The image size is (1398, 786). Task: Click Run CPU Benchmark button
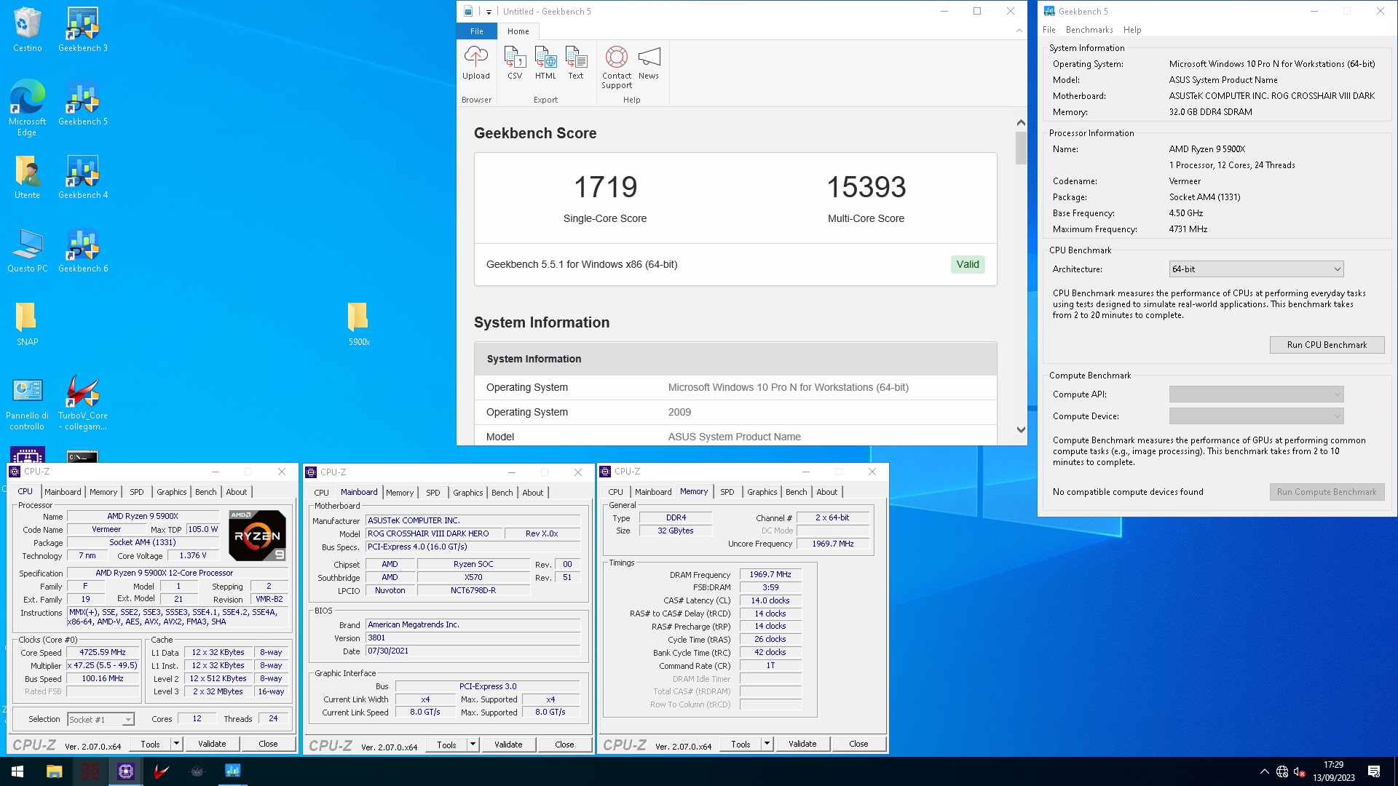pyautogui.click(x=1327, y=345)
